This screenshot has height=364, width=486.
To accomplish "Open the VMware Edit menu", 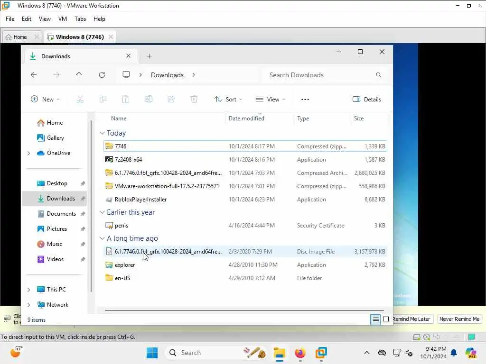I will point(27,19).
